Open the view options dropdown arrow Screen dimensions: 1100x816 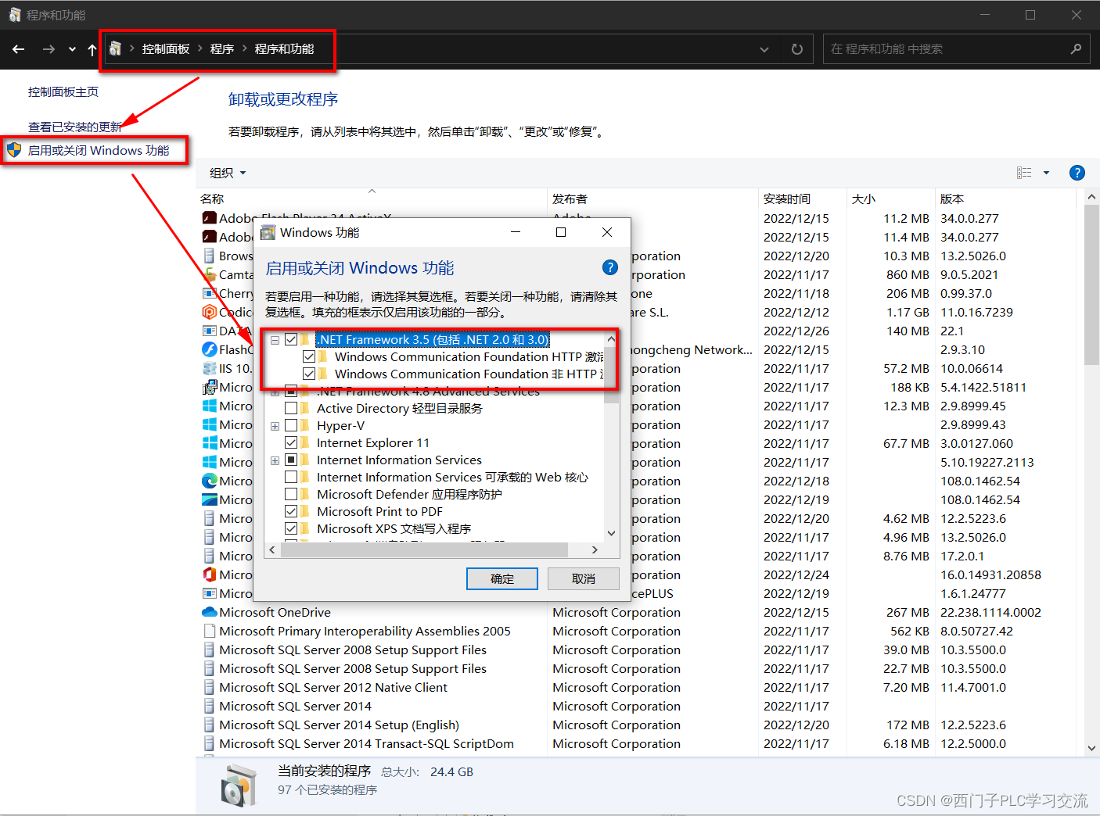[x=1046, y=173]
